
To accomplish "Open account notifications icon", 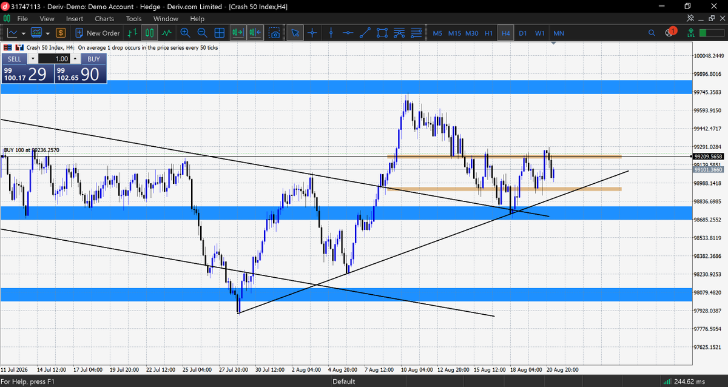I will 670,32.
